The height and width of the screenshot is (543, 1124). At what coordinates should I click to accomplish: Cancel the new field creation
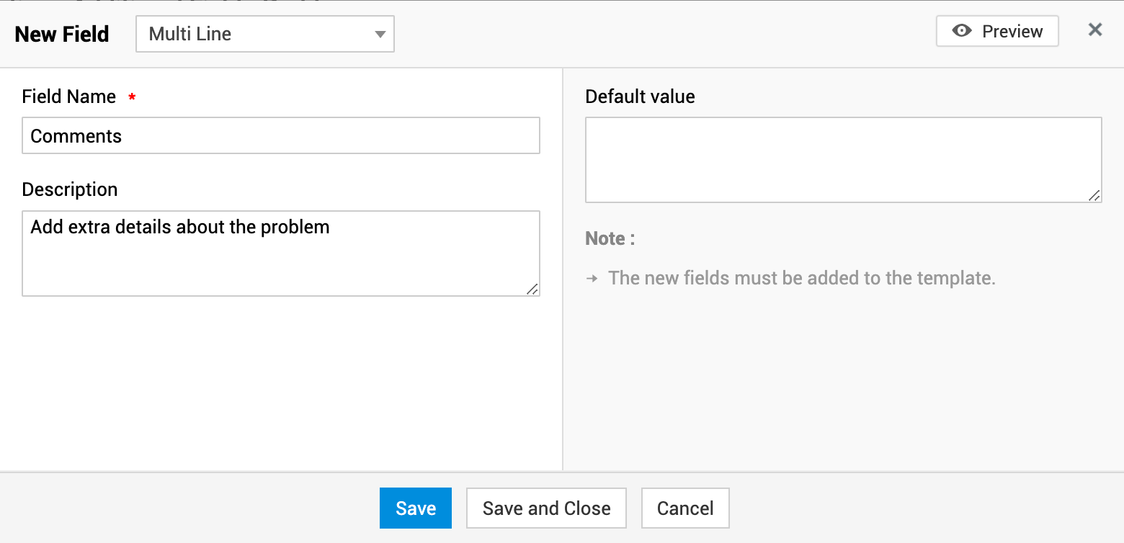(685, 508)
